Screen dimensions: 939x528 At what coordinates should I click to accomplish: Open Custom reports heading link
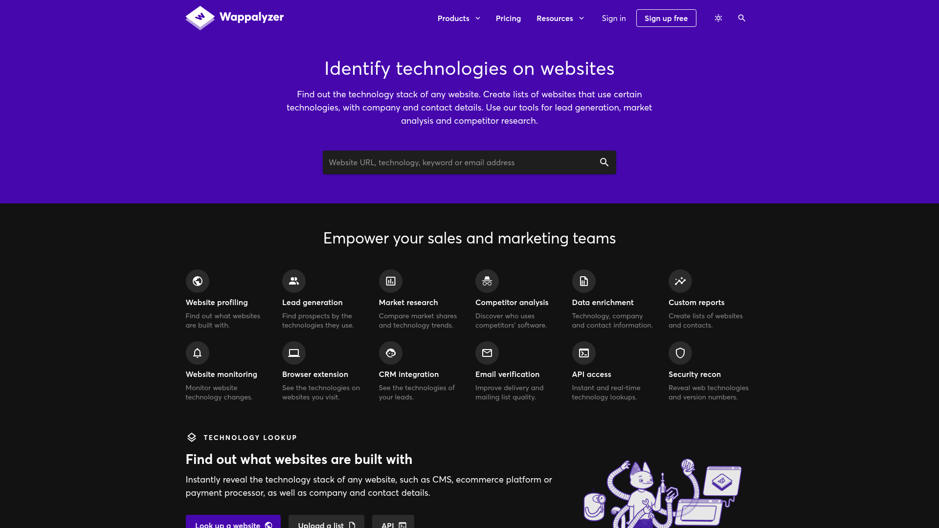coord(696,303)
